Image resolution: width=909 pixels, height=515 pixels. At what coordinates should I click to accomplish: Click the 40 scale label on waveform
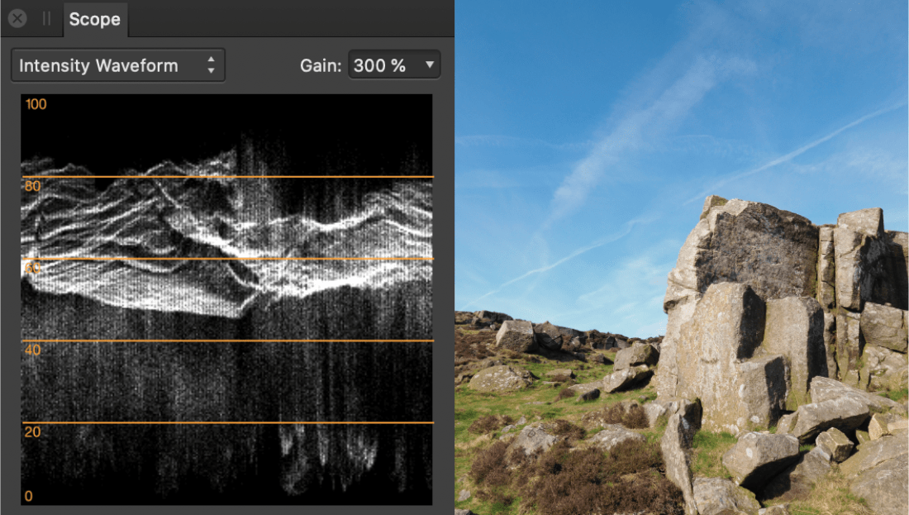click(x=32, y=350)
